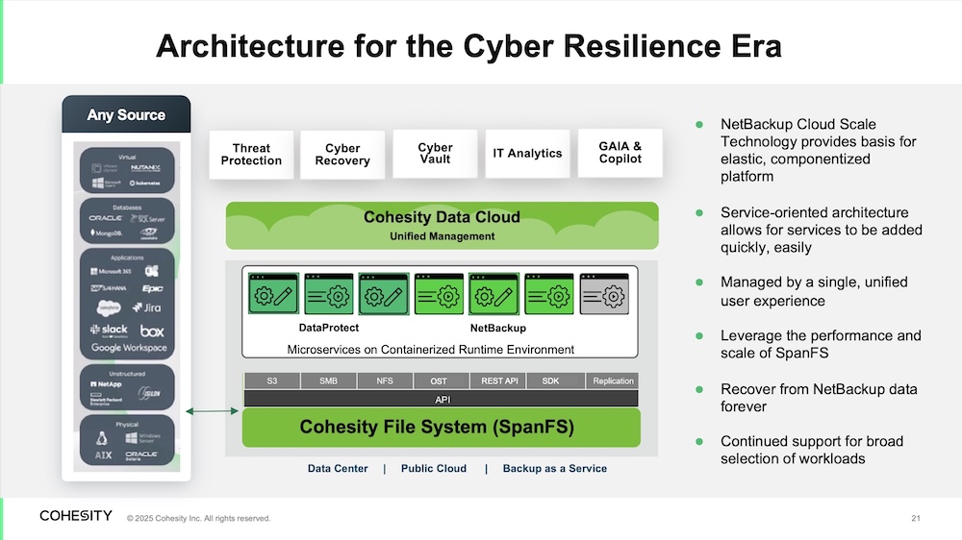962x540 pixels.
Task: Click the gray microservice tile
Action: click(x=604, y=294)
